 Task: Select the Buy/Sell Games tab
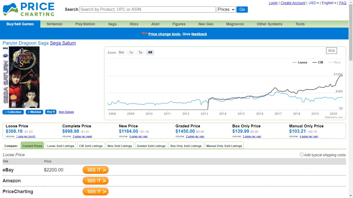tap(20, 24)
